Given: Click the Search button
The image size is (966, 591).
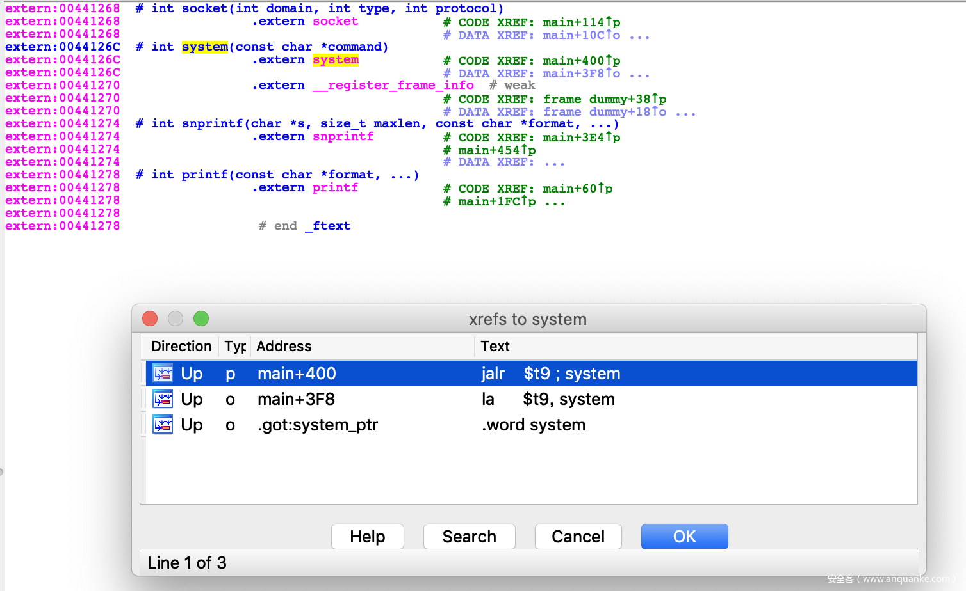Looking at the screenshot, I should (469, 537).
